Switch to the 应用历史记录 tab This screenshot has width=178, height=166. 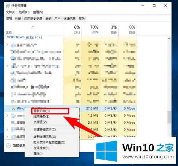(x=33, y=19)
